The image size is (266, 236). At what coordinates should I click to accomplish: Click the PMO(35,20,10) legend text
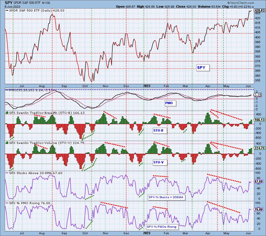[x=22, y=90]
